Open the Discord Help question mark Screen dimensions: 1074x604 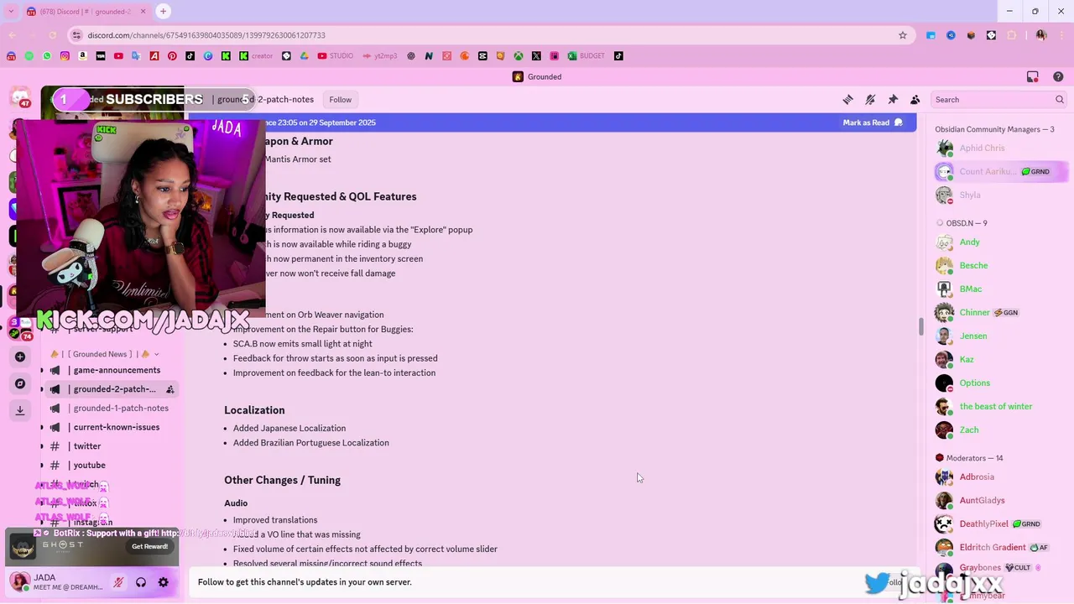pyautogui.click(x=1058, y=76)
